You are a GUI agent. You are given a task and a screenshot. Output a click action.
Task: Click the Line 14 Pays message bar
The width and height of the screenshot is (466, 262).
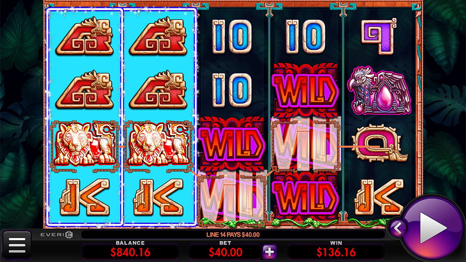point(233,234)
